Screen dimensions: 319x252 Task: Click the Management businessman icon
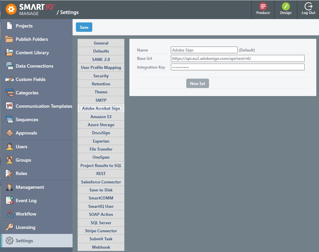pyautogui.click(x=9, y=187)
